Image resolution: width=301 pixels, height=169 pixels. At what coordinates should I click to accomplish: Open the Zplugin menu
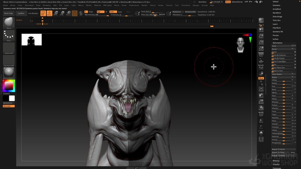[x=196, y=5]
